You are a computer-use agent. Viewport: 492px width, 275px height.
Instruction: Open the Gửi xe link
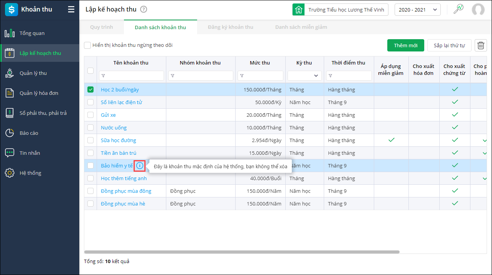[108, 115]
